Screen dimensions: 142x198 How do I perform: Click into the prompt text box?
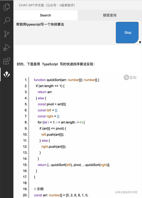click(x=65, y=32)
